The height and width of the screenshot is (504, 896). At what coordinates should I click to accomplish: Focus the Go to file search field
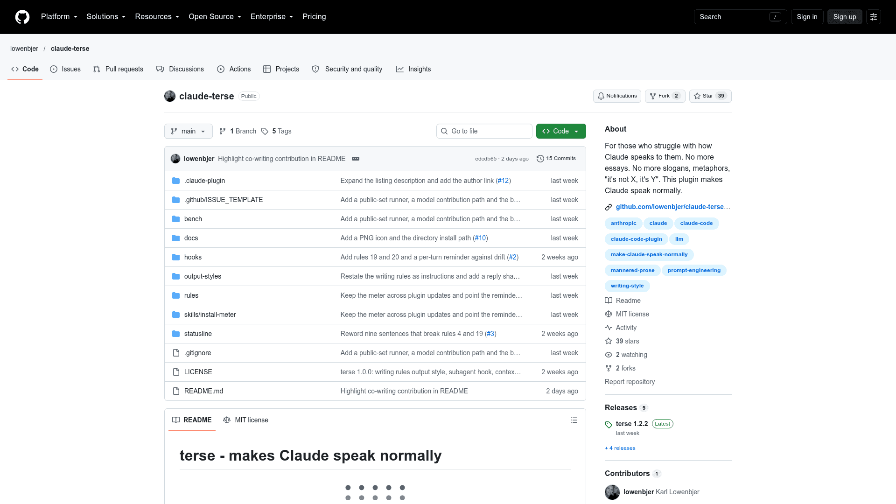pos(484,131)
